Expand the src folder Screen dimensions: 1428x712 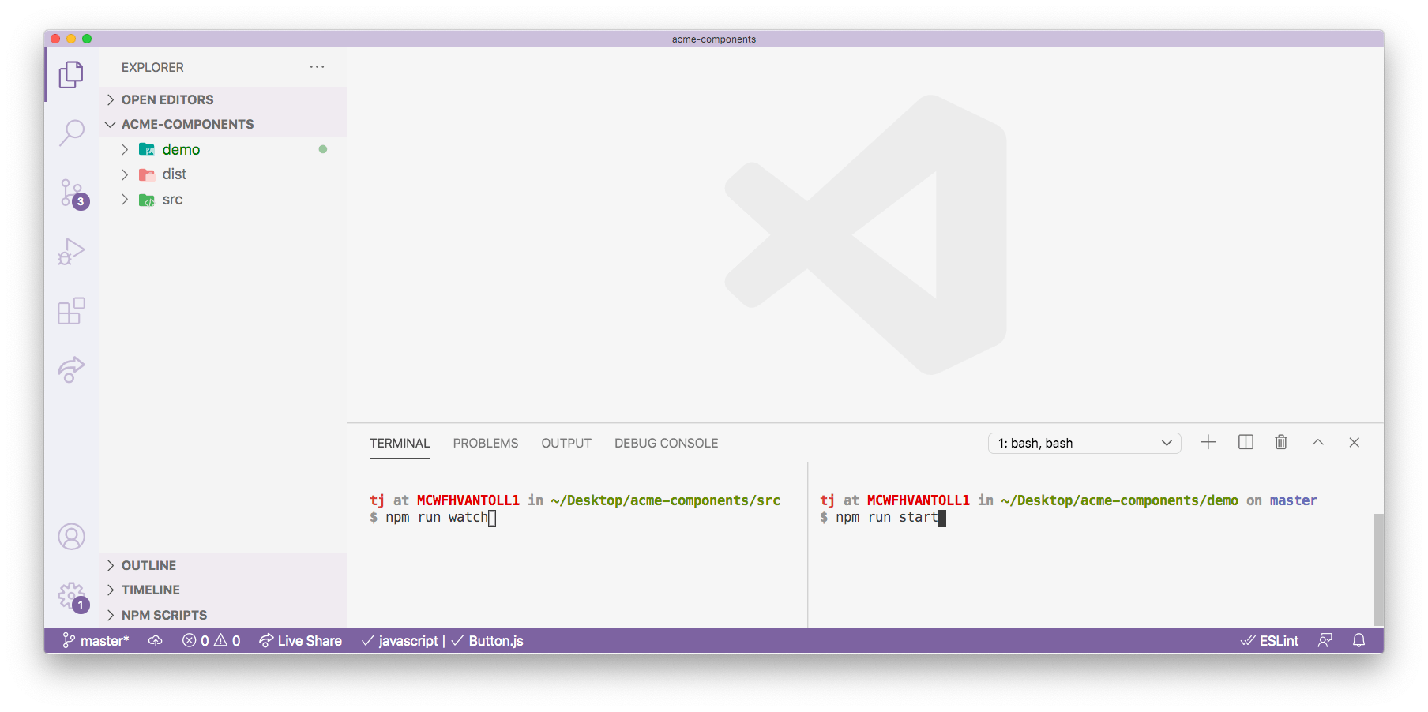pos(223,200)
